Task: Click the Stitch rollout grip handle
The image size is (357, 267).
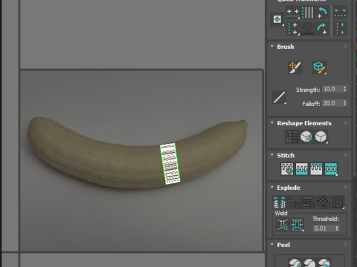Action: (x=346, y=155)
